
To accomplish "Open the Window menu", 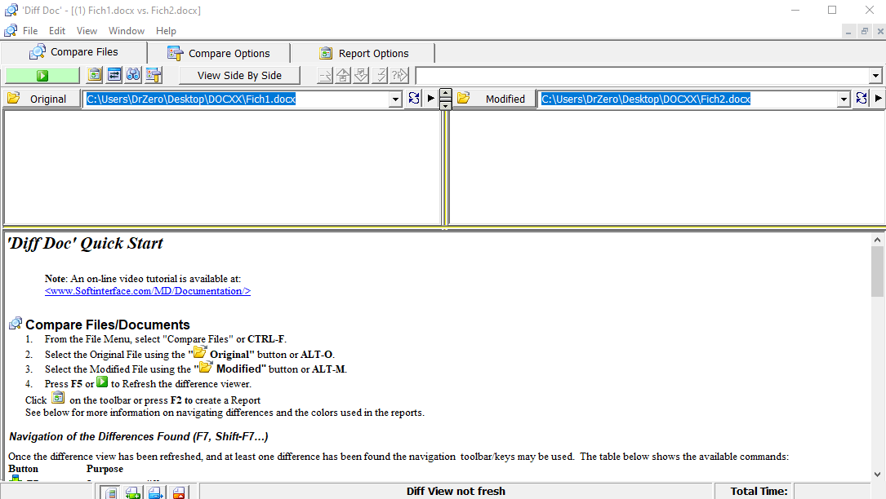I will pyautogui.click(x=127, y=30).
